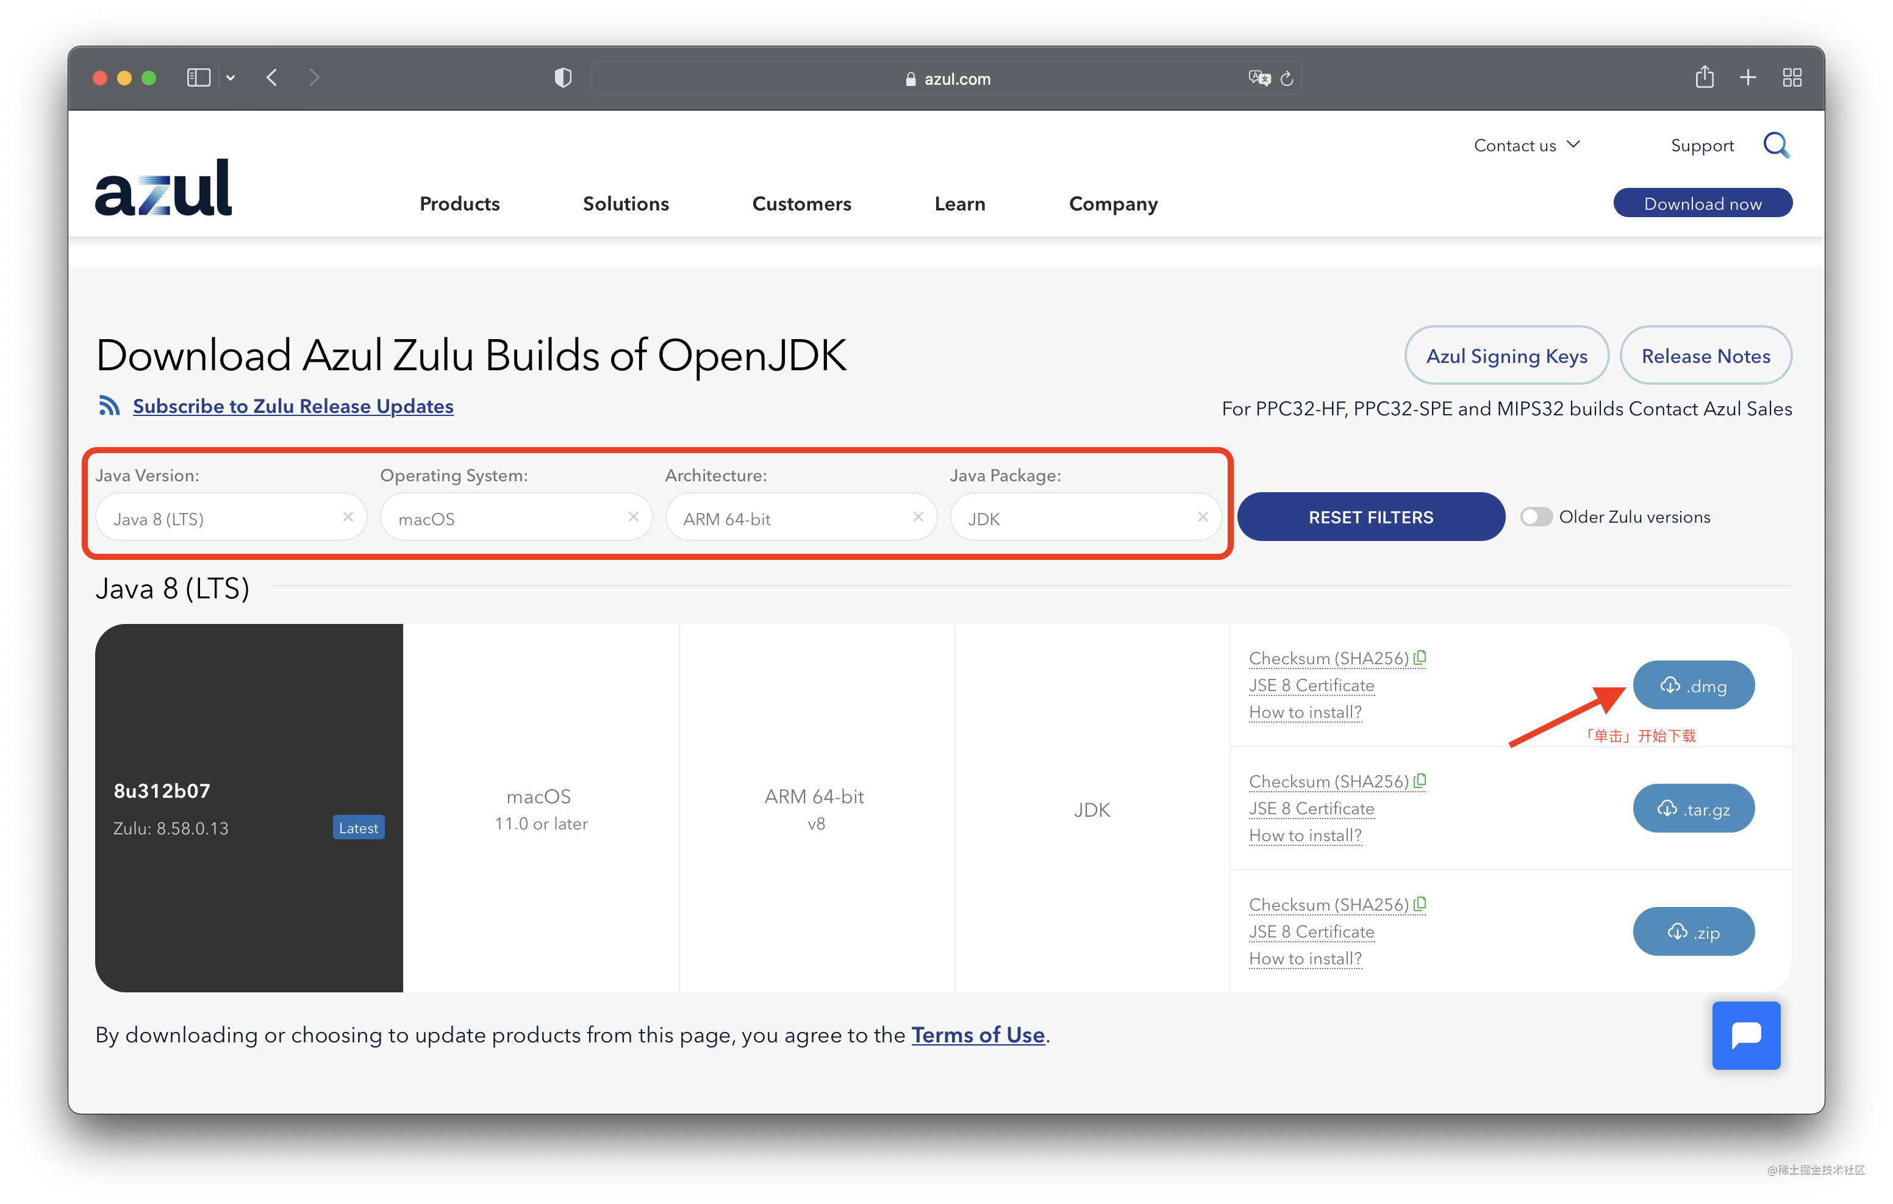Click the RSS icon beside Subscribe to Zulu

(109, 405)
